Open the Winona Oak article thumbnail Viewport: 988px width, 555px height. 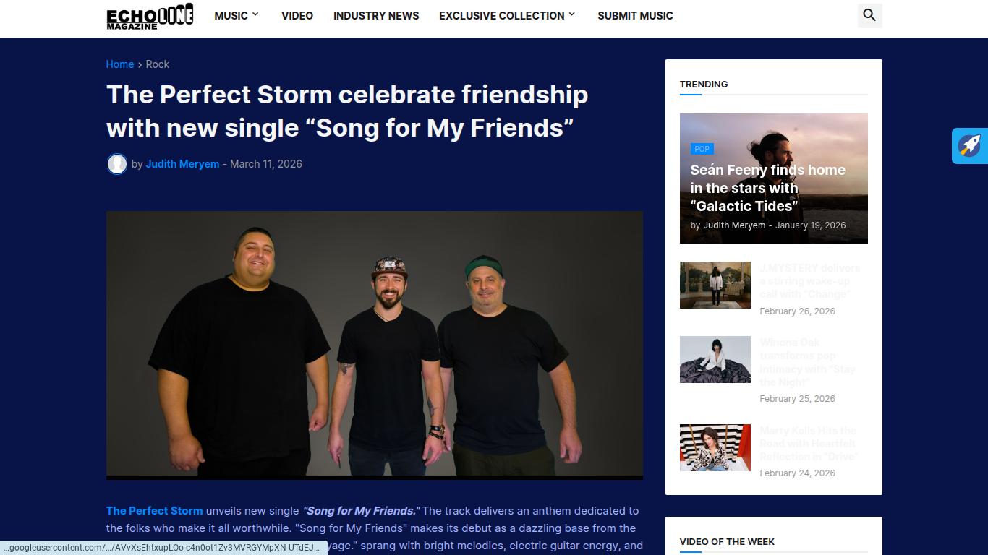[715, 359]
